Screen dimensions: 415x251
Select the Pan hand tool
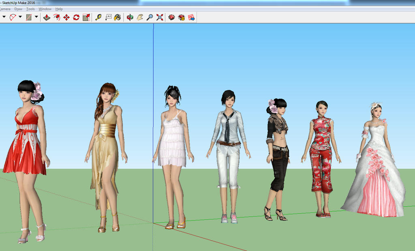(x=140, y=17)
